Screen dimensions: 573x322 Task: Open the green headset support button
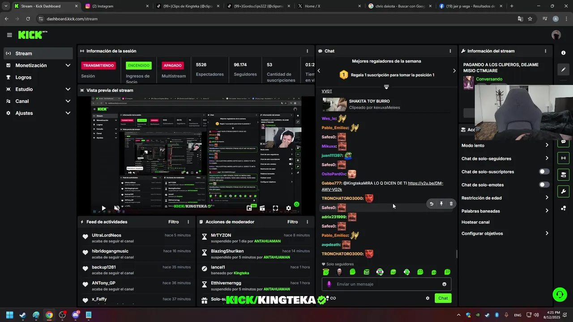560,294
